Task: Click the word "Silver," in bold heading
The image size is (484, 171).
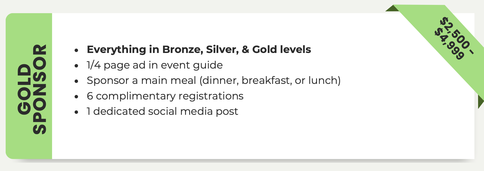Action: [x=222, y=50]
